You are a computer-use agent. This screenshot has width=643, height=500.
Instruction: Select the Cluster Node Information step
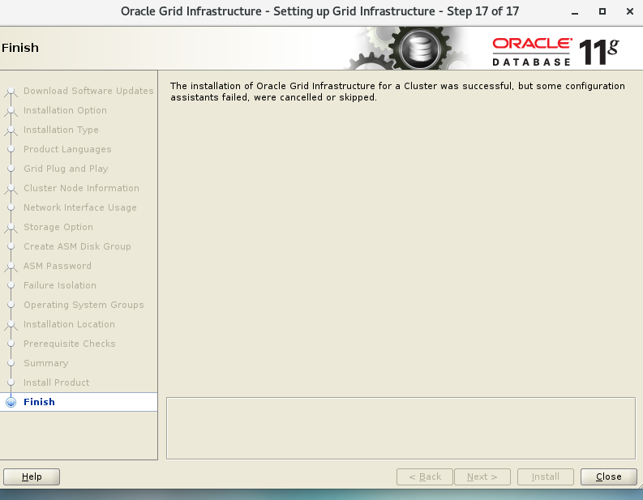click(x=81, y=188)
